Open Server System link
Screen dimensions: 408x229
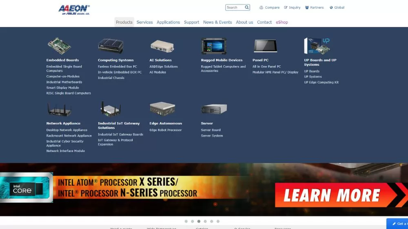click(x=212, y=136)
